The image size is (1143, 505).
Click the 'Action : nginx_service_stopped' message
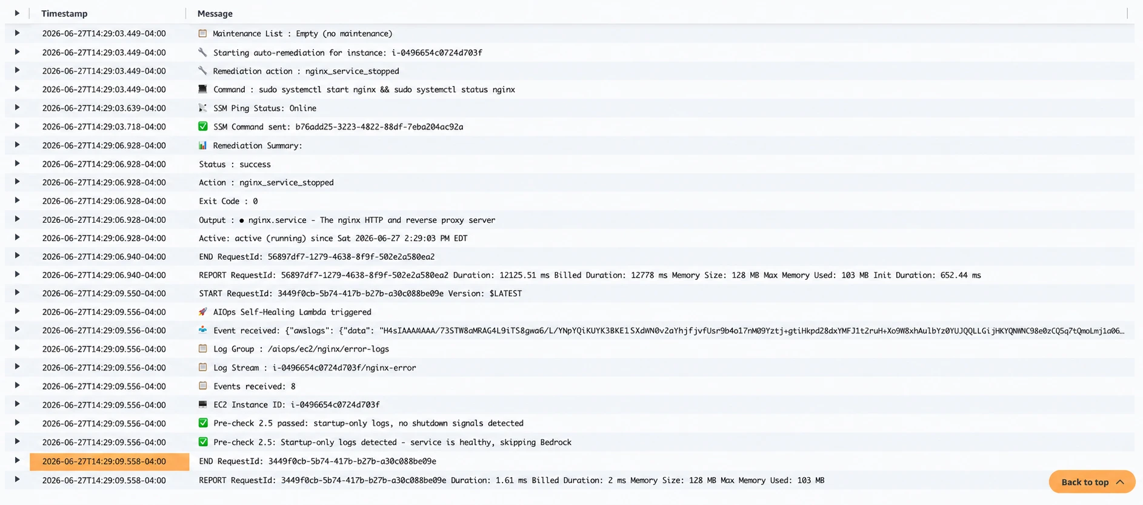click(267, 182)
